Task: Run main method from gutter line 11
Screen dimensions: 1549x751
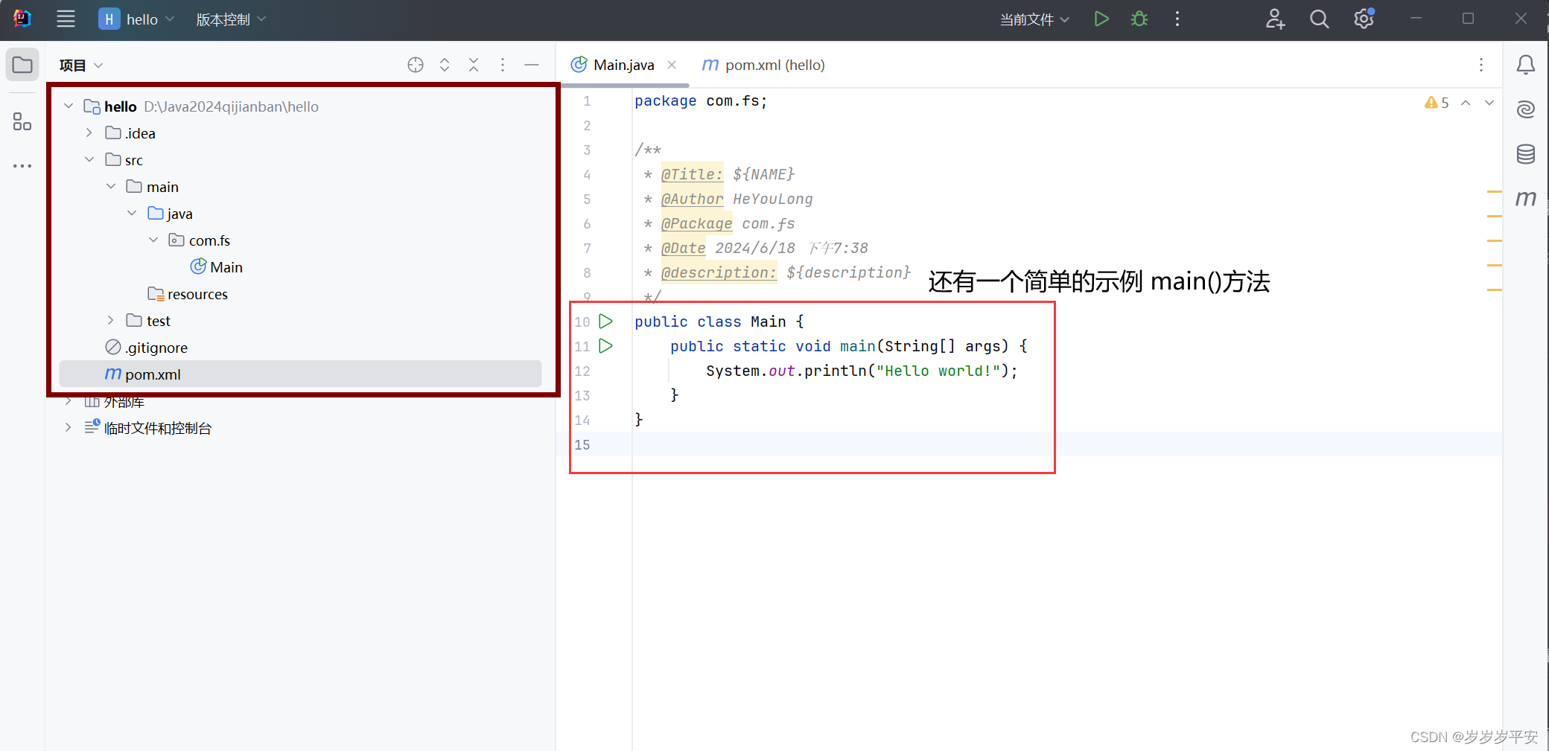Action: click(606, 346)
